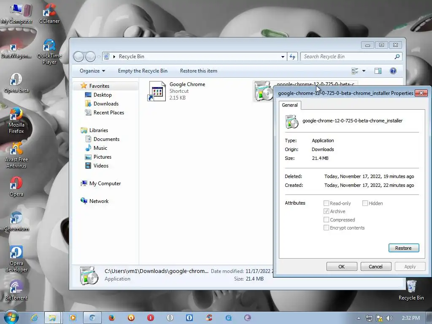Expand the address bar history dropdown

(283, 57)
